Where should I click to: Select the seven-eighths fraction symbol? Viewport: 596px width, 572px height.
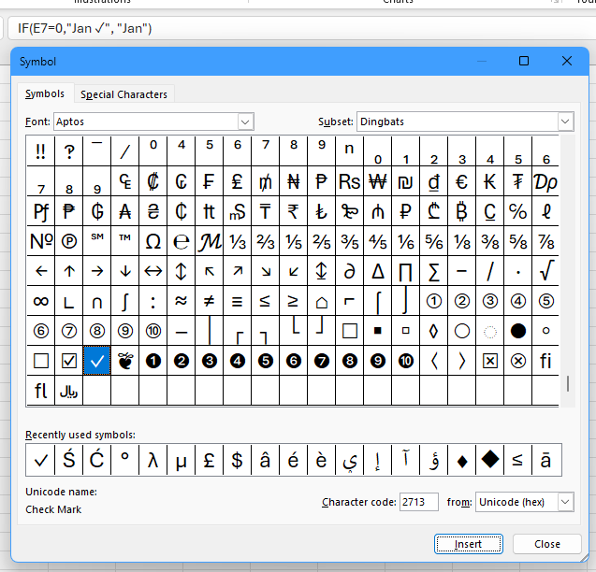point(545,241)
